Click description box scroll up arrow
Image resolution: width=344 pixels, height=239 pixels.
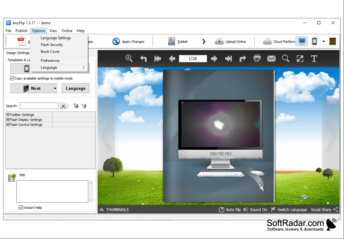coord(91,183)
